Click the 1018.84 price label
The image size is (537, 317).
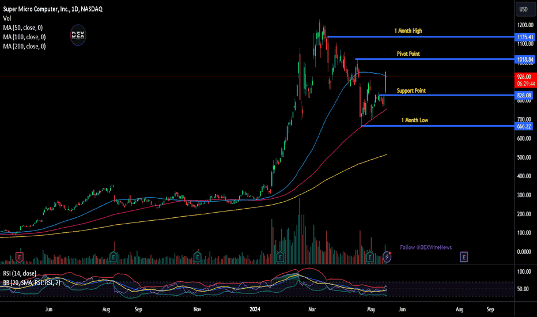524,59
